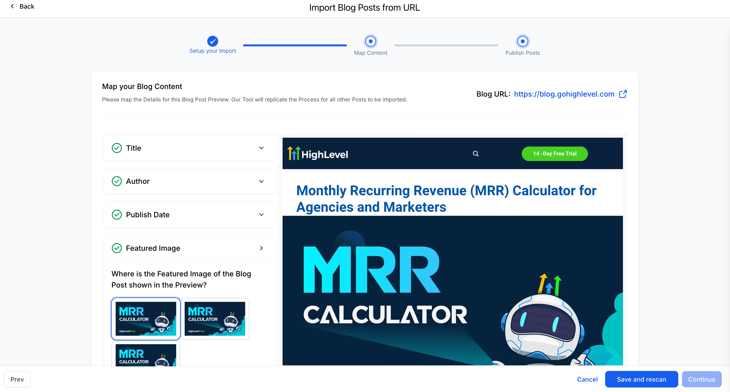This screenshot has height=392, width=730.
Task: Click the Back arrow icon
Action: pyautogui.click(x=12, y=6)
